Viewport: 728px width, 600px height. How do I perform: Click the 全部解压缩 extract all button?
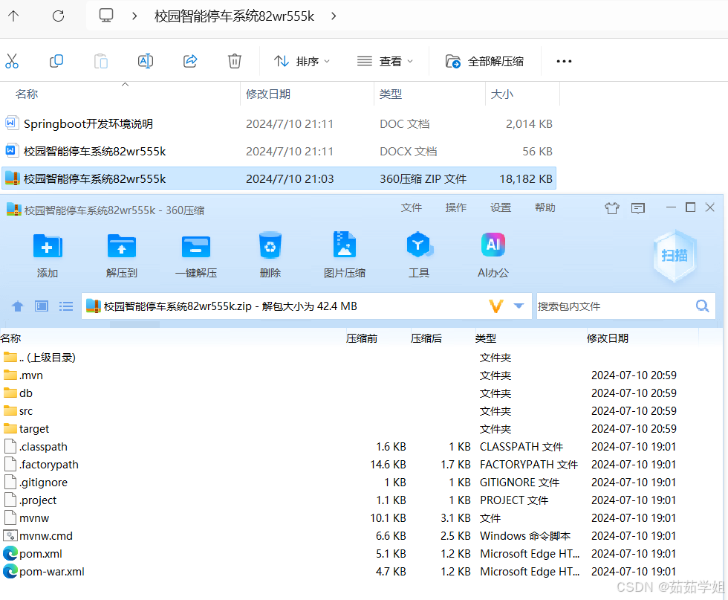(x=484, y=61)
